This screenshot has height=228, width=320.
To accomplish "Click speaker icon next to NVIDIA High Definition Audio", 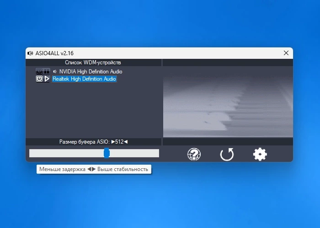I will pos(55,72).
